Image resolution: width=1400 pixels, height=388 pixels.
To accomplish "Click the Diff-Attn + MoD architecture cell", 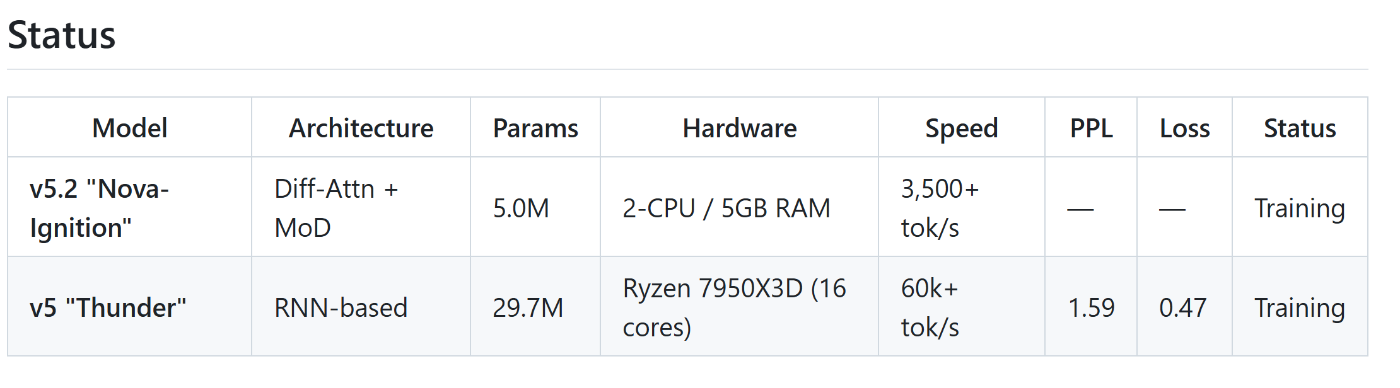I will (336, 208).
